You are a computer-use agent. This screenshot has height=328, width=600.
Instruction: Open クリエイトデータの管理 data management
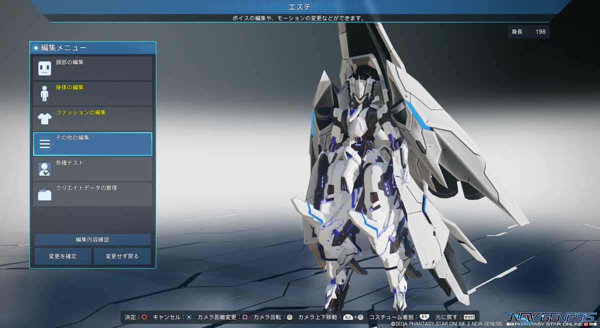pos(92,194)
